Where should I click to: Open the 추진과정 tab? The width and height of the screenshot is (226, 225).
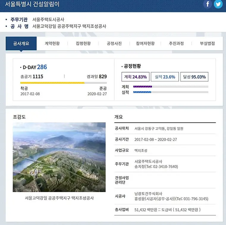176,43
